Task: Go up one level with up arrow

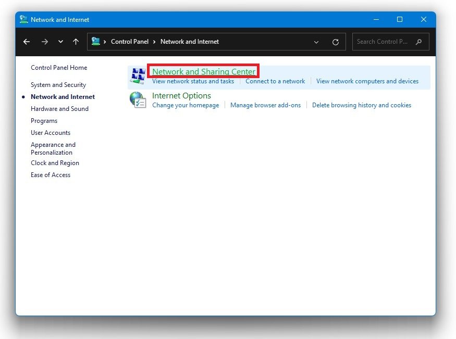Action: pos(76,42)
